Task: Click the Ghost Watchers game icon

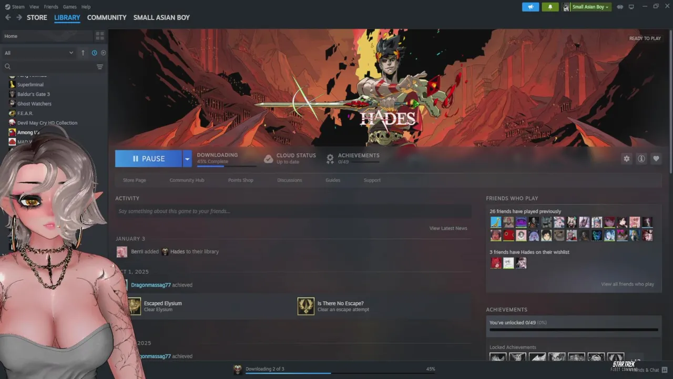Action: pos(12,104)
